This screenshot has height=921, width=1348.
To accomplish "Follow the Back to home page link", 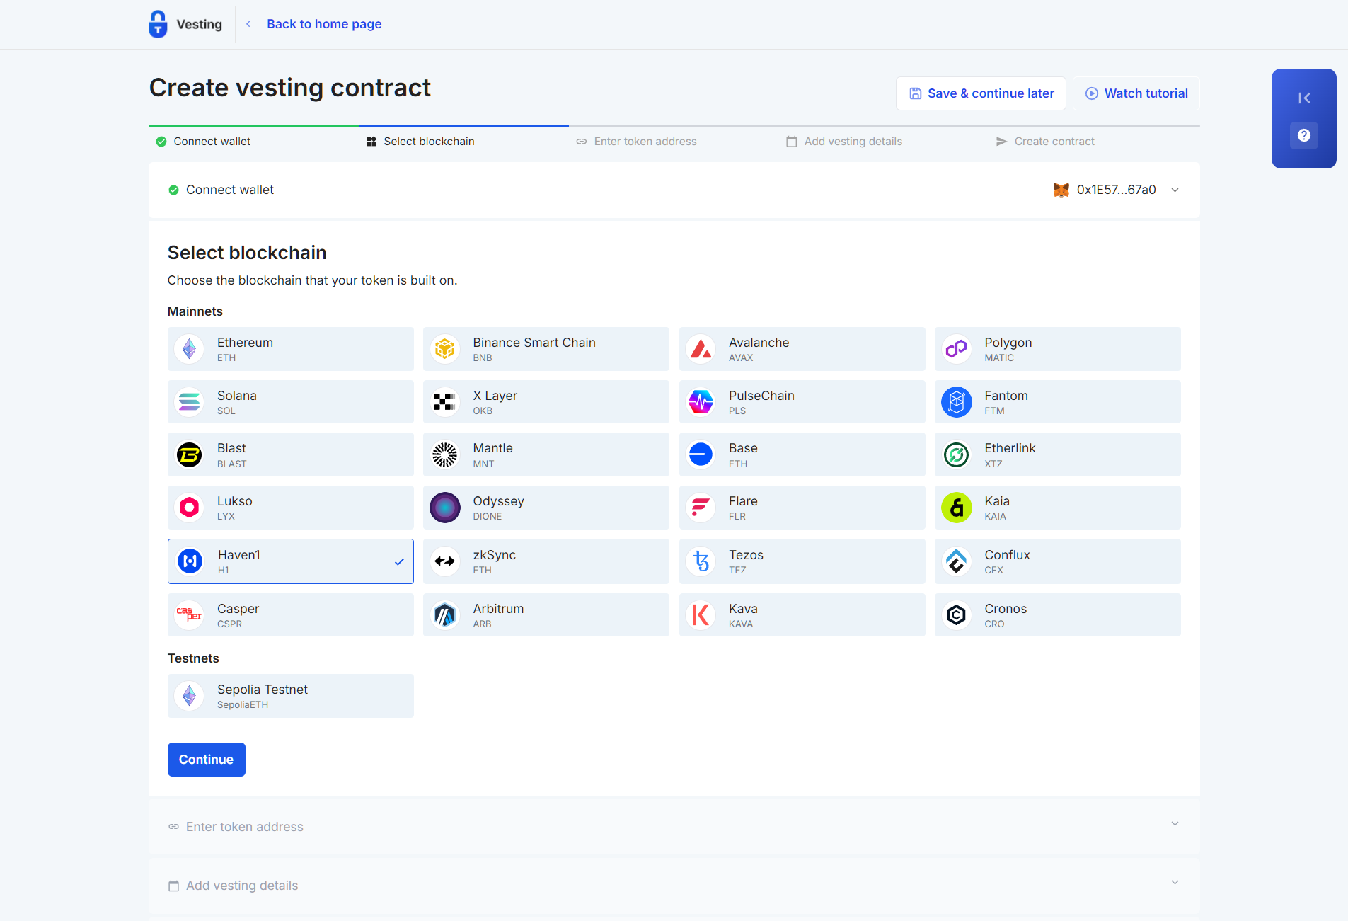I will (324, 23).
